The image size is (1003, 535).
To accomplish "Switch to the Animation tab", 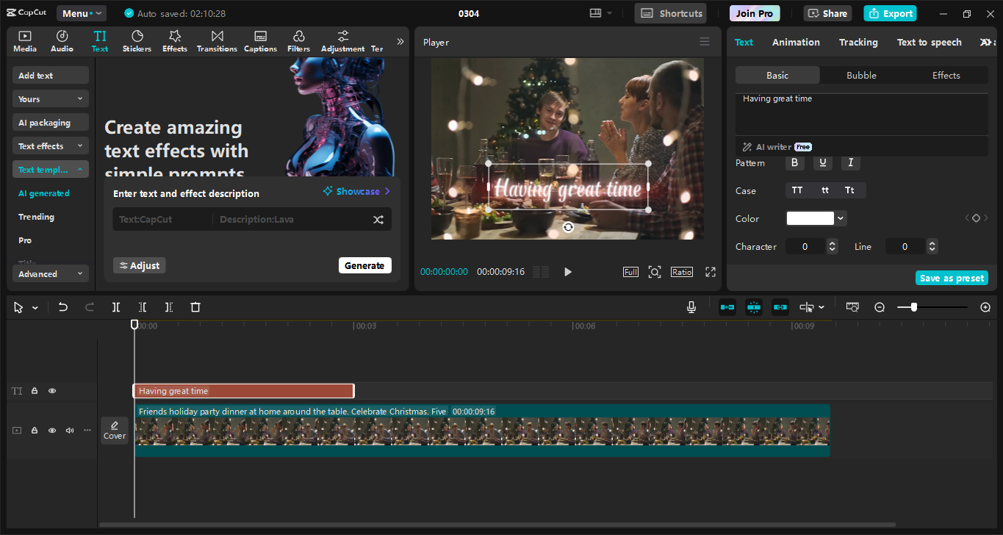I will point(796,42).
